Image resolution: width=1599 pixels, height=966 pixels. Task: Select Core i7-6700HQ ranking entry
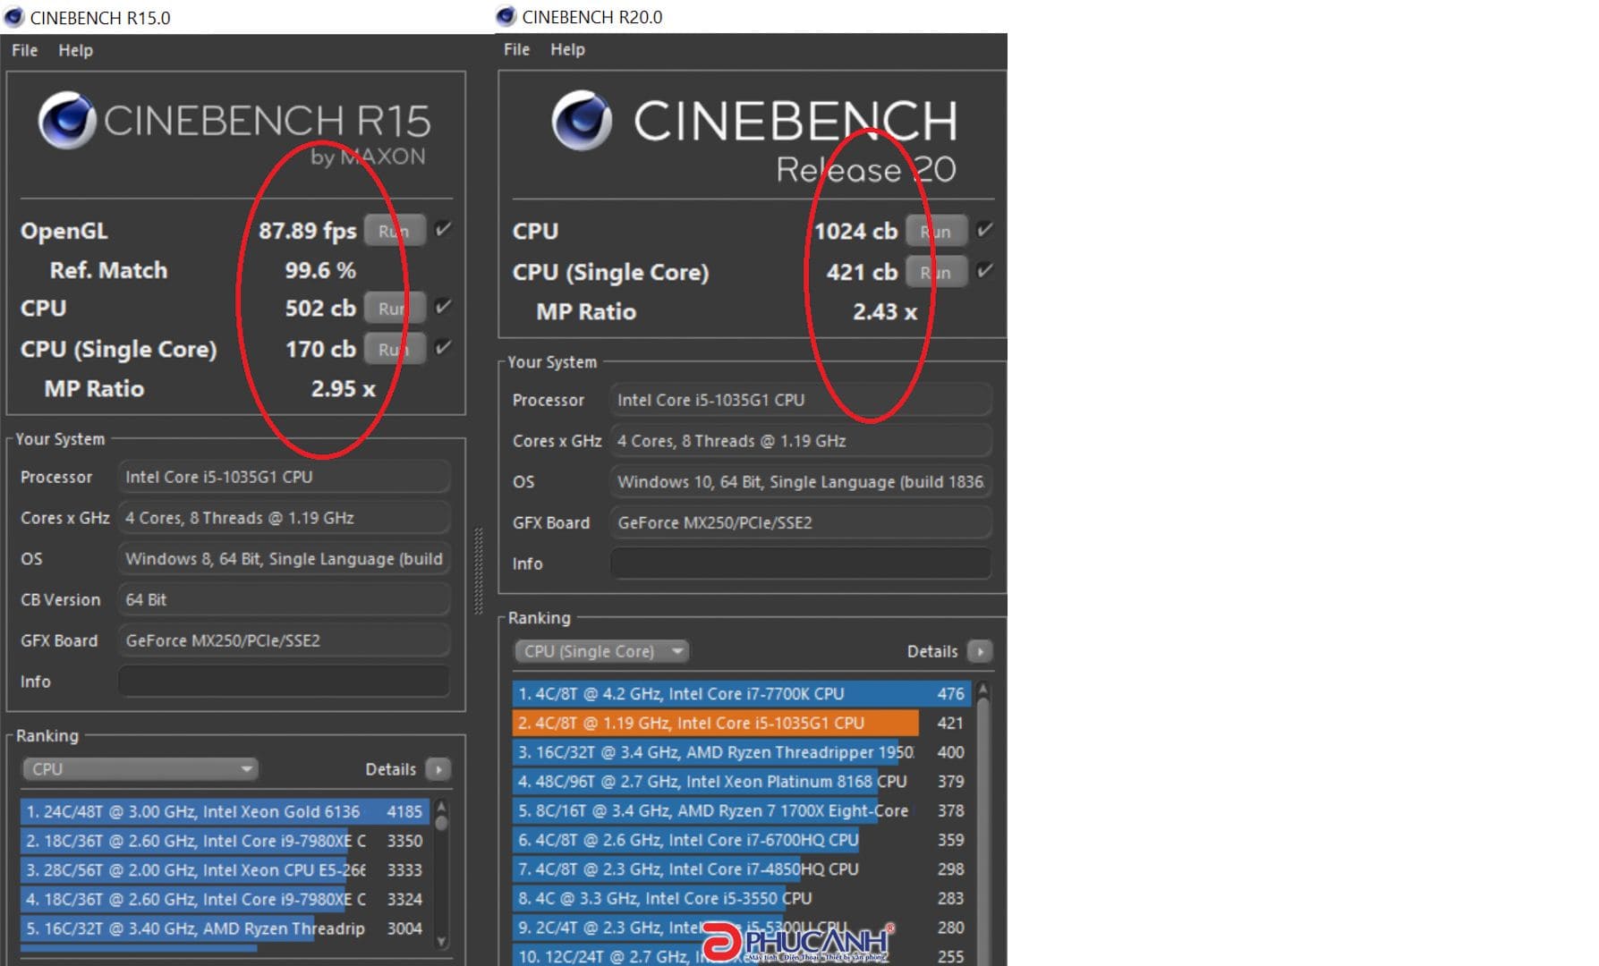[x=741, y=840]
